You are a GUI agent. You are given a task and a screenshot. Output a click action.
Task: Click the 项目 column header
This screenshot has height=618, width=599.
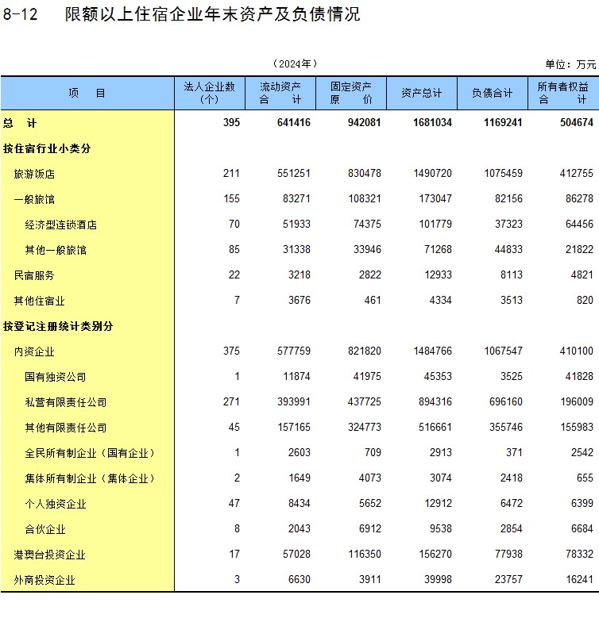pos(87,93)
